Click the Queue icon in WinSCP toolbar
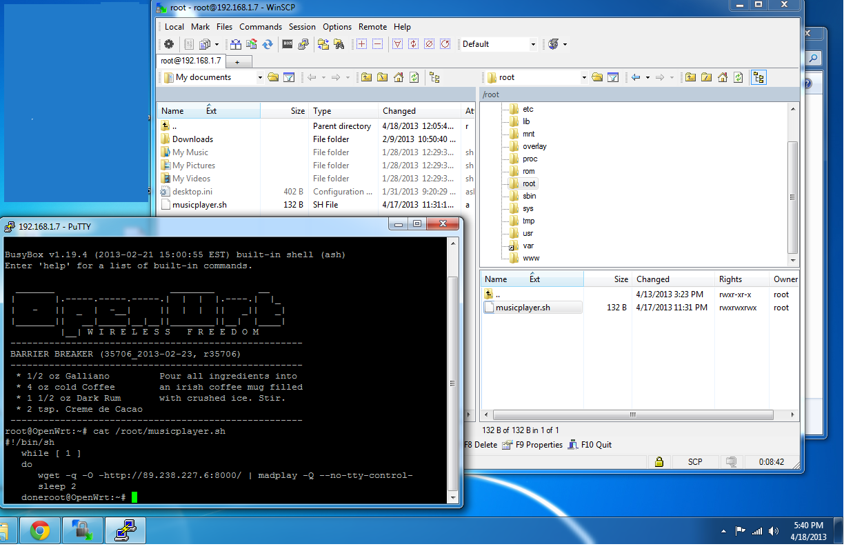This screenshot has height=560, width=844. coord(204,44)
